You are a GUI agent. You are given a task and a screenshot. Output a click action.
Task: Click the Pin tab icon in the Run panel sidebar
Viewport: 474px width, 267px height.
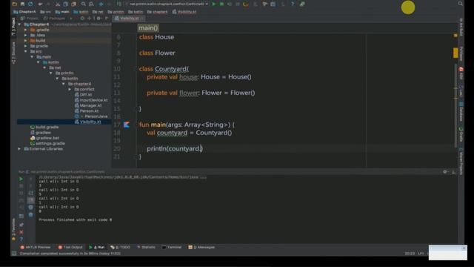tap(21, 225)
